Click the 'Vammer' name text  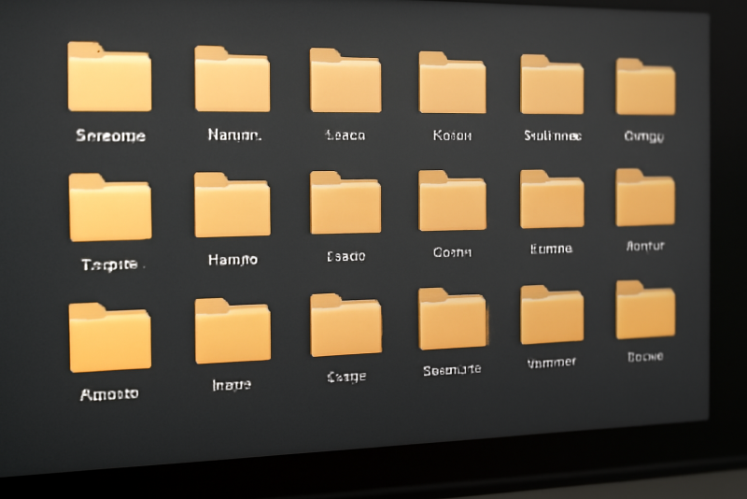(x=552, y=363)
